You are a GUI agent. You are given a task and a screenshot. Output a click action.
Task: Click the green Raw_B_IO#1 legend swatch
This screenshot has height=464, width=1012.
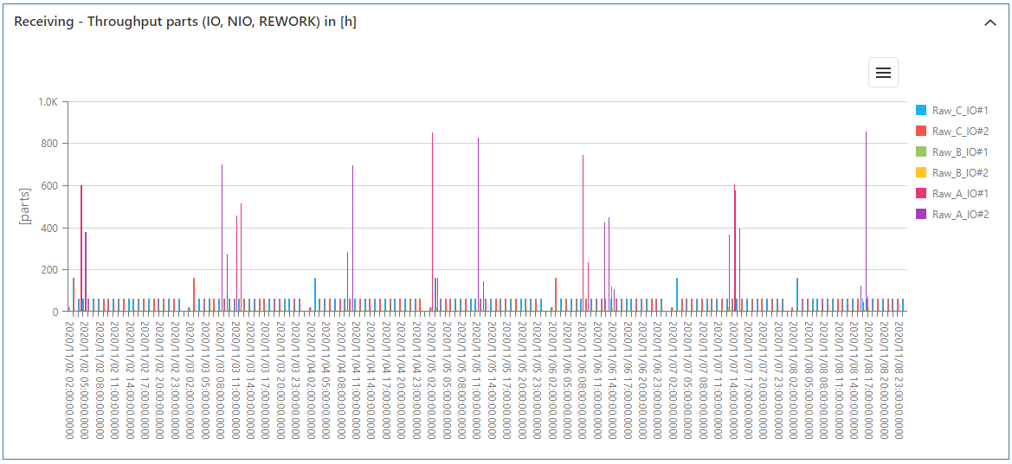coord(921,152)
